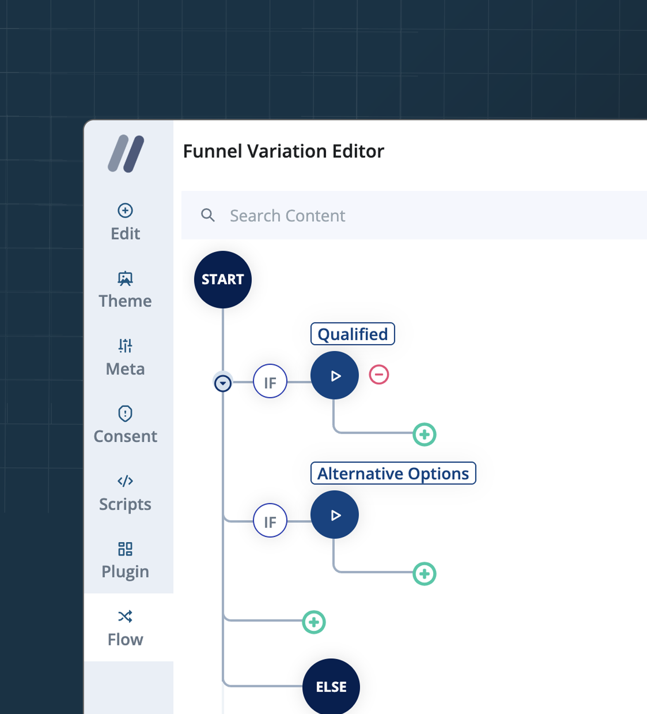This screenshot has width=647, height=714.
Task: Select the Flow shuffle icon
Action: (125, 617)
